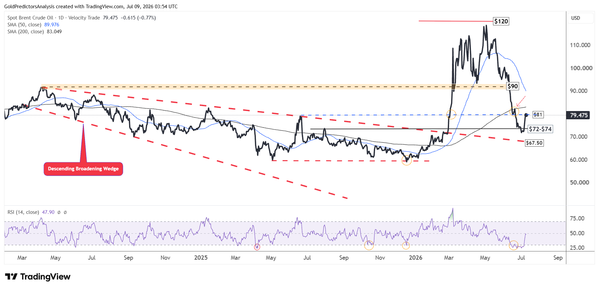Screen dimensions: 599x289
Task: Click the $120 price label
Action: (x=501, y=21)
